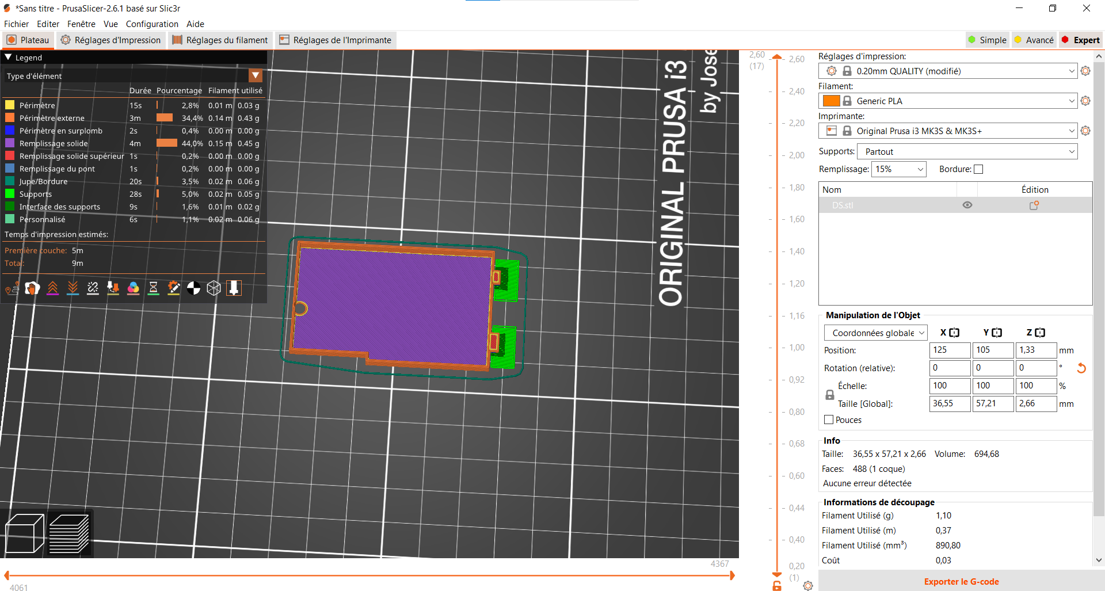Enable the Bordure checkbox
Viewport: 1105px width, 591px height.
click(x=978, y=169)
